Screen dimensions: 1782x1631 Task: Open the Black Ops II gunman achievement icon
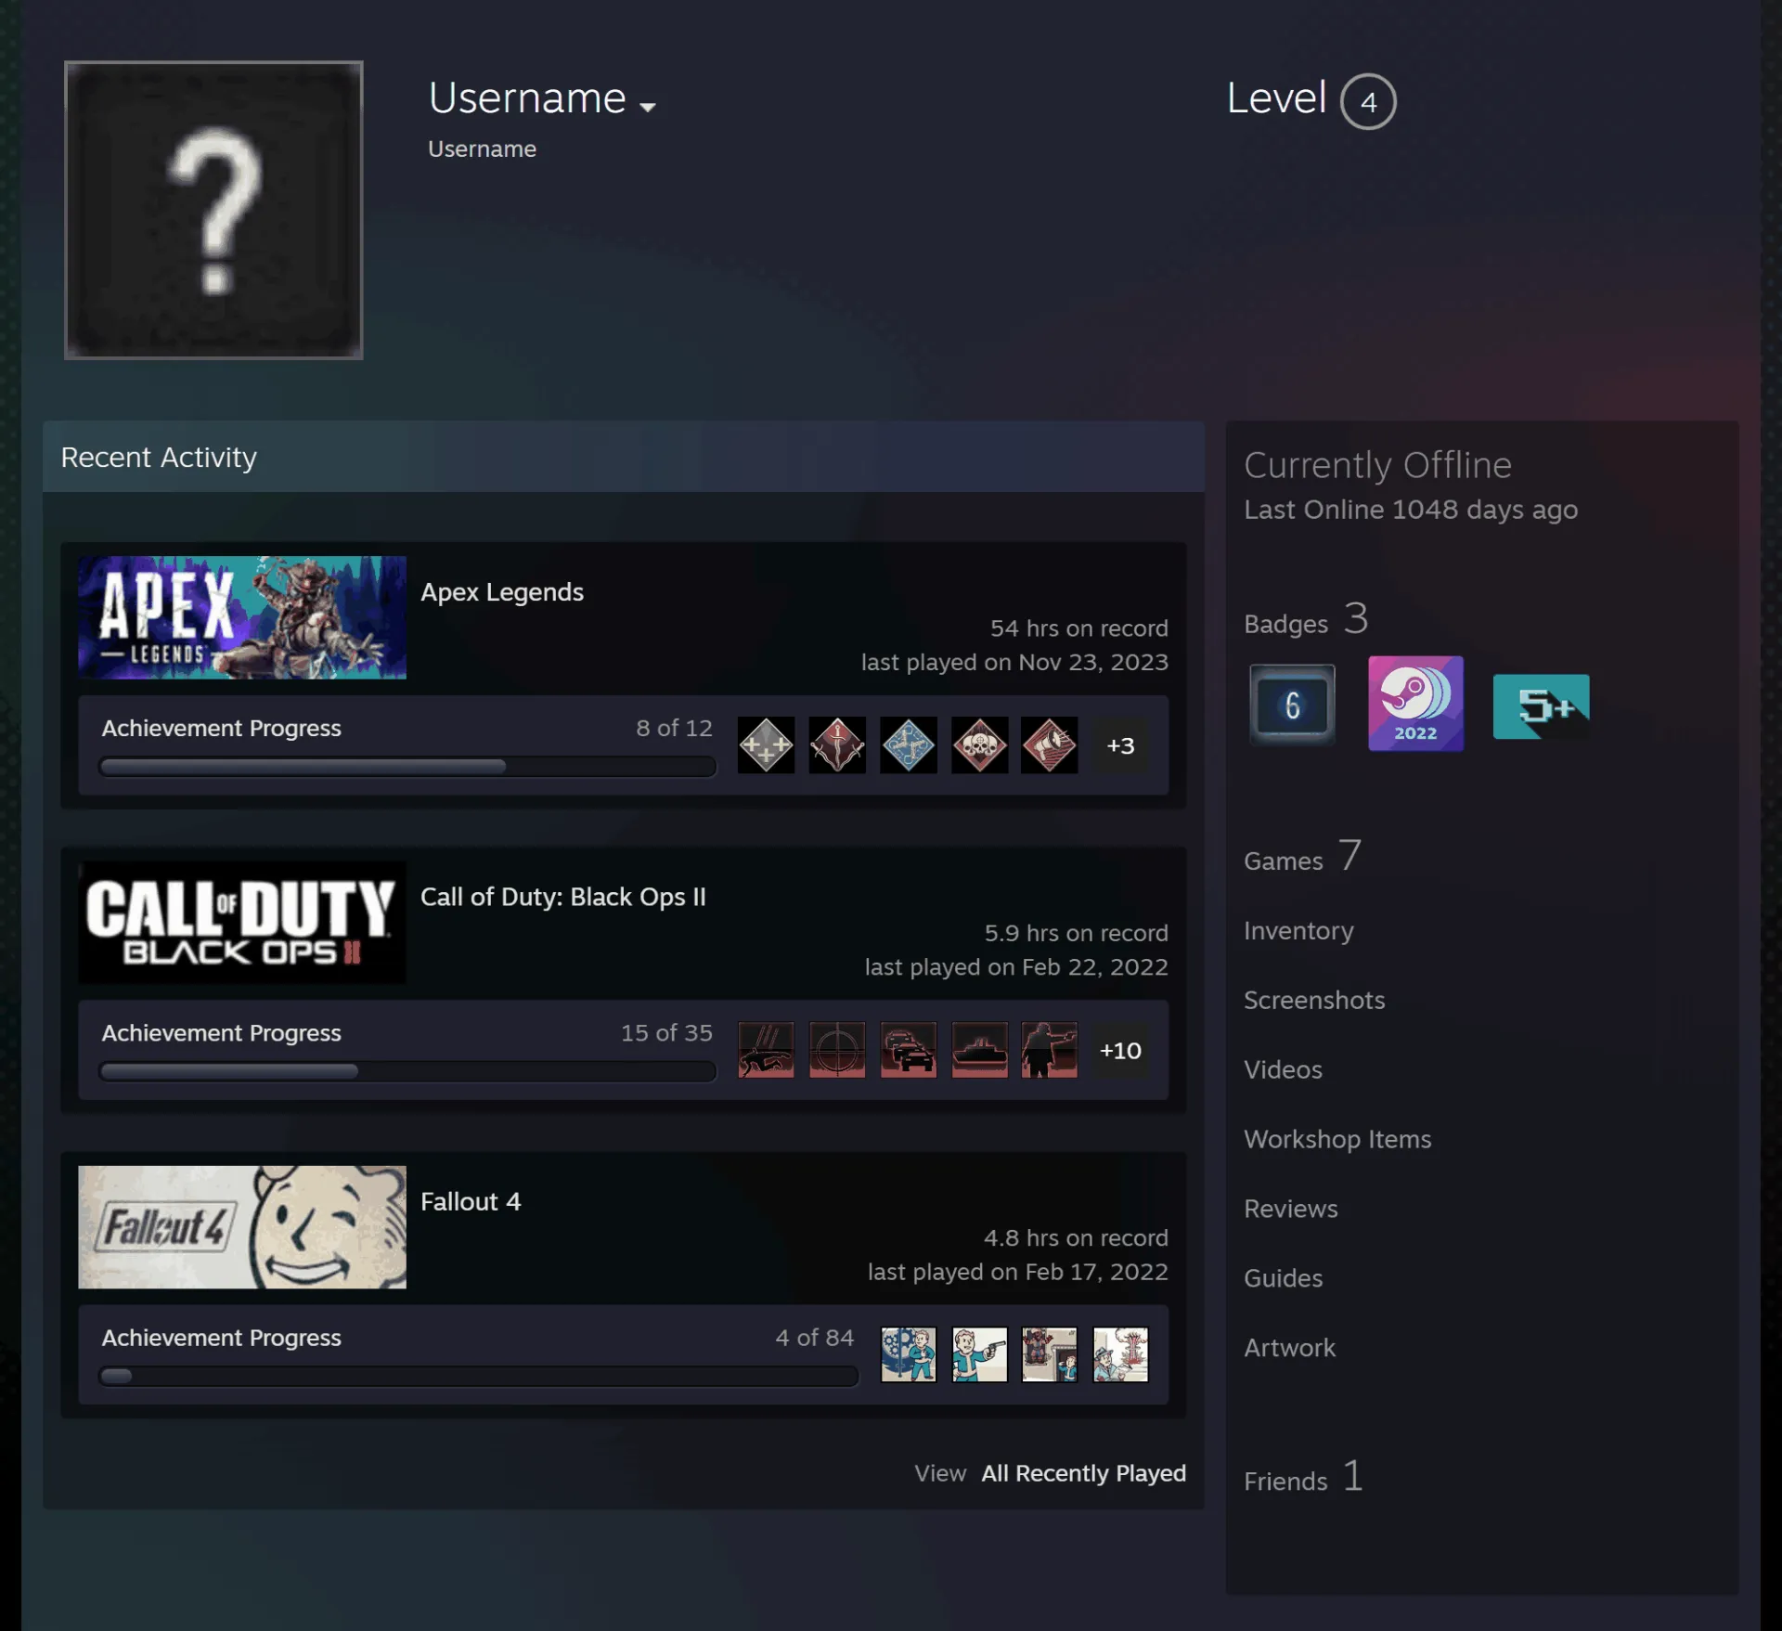(x=1050, y=1050)
